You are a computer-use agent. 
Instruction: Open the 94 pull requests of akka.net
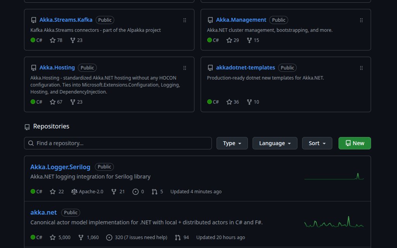182,238
